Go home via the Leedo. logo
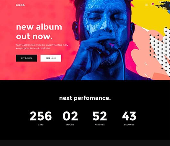Image resolution: width=170 pixels, height=146 pixels. pos(21,5)
